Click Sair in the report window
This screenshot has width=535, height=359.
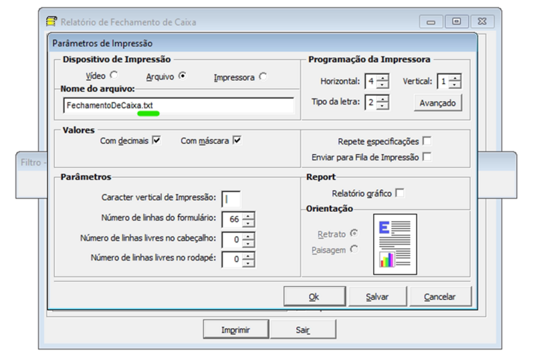pyautogui.click(x=303, y=330)
